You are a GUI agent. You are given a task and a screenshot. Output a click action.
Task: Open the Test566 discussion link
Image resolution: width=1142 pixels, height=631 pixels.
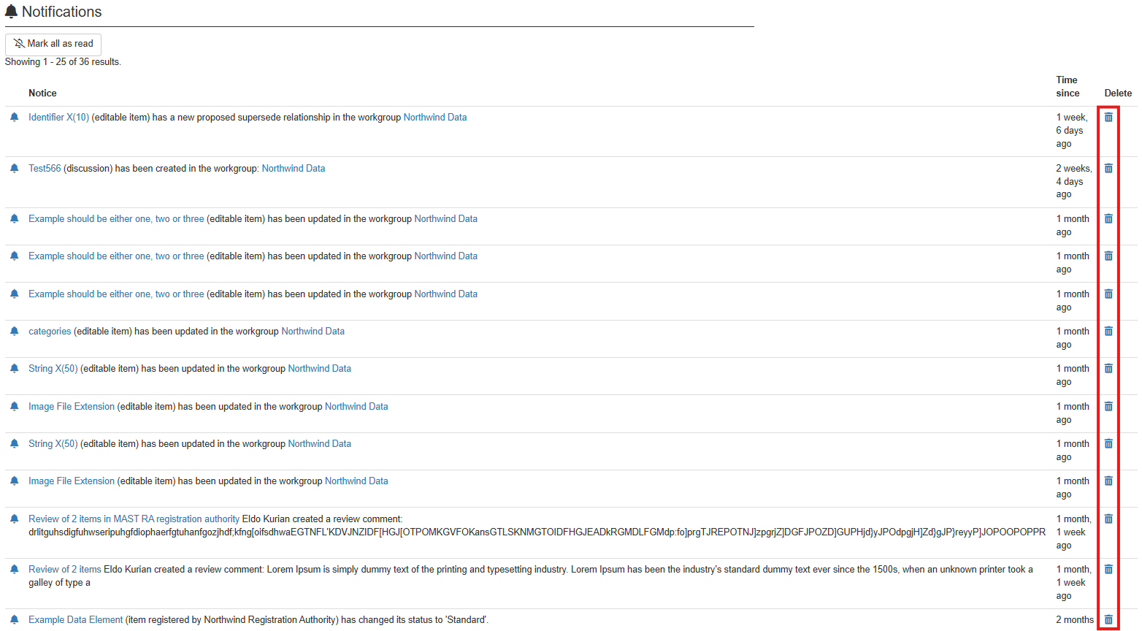45,169
